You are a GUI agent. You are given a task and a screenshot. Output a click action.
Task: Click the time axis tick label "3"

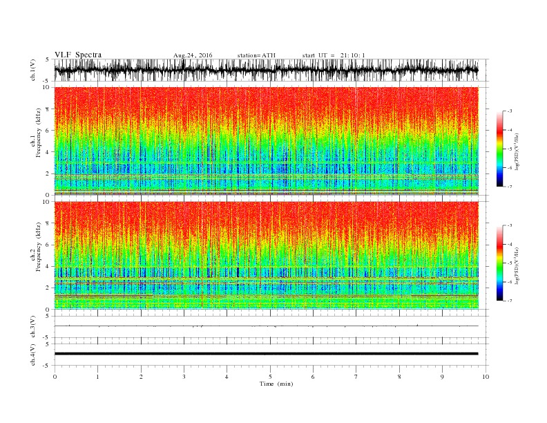(184, 377)
